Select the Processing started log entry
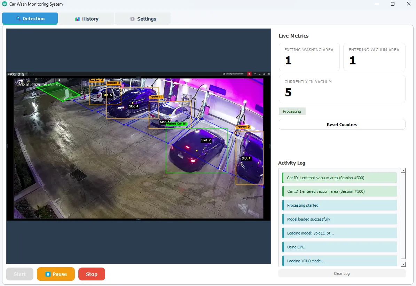Screen dimensions: 416x286 point(340,205)
